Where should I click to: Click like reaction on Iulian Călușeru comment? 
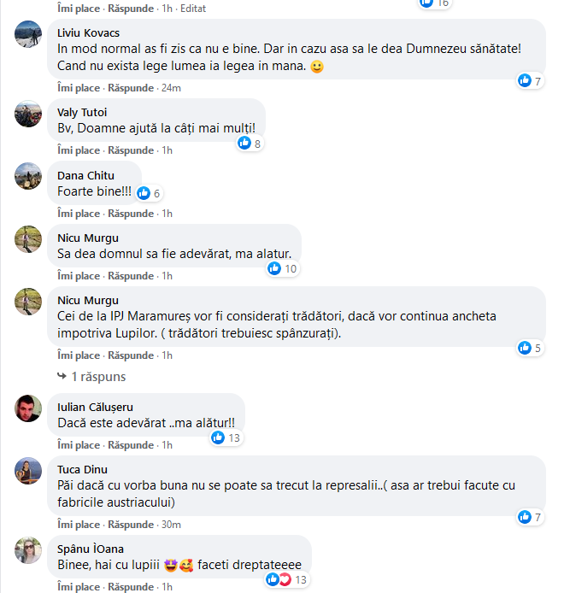[x=218, y=437]
